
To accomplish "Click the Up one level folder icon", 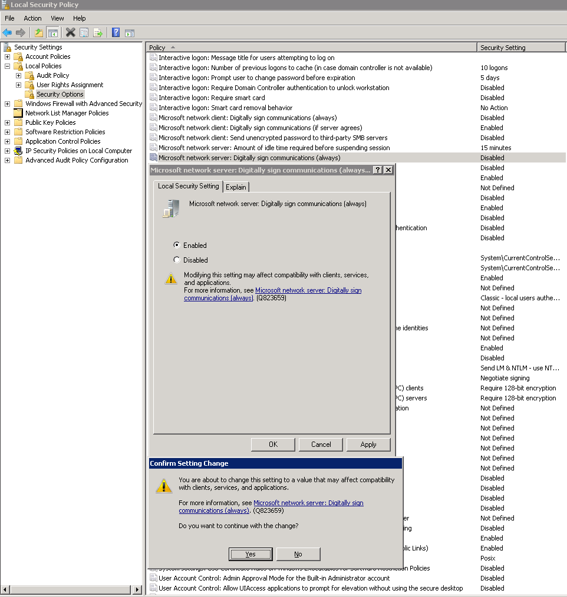I will pos(38,33).
